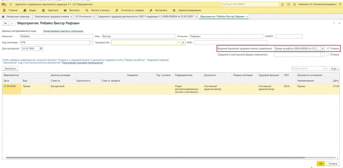
Task: Clear the table search field
Action: click(326, 69)
